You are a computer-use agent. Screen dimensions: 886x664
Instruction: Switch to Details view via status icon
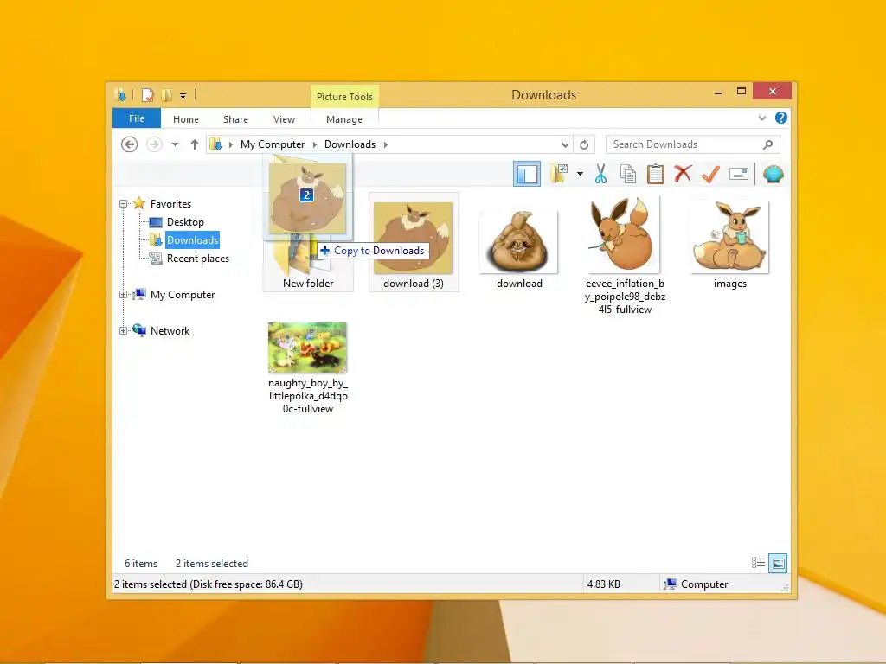pyautogui.click(x=758, y=563)
